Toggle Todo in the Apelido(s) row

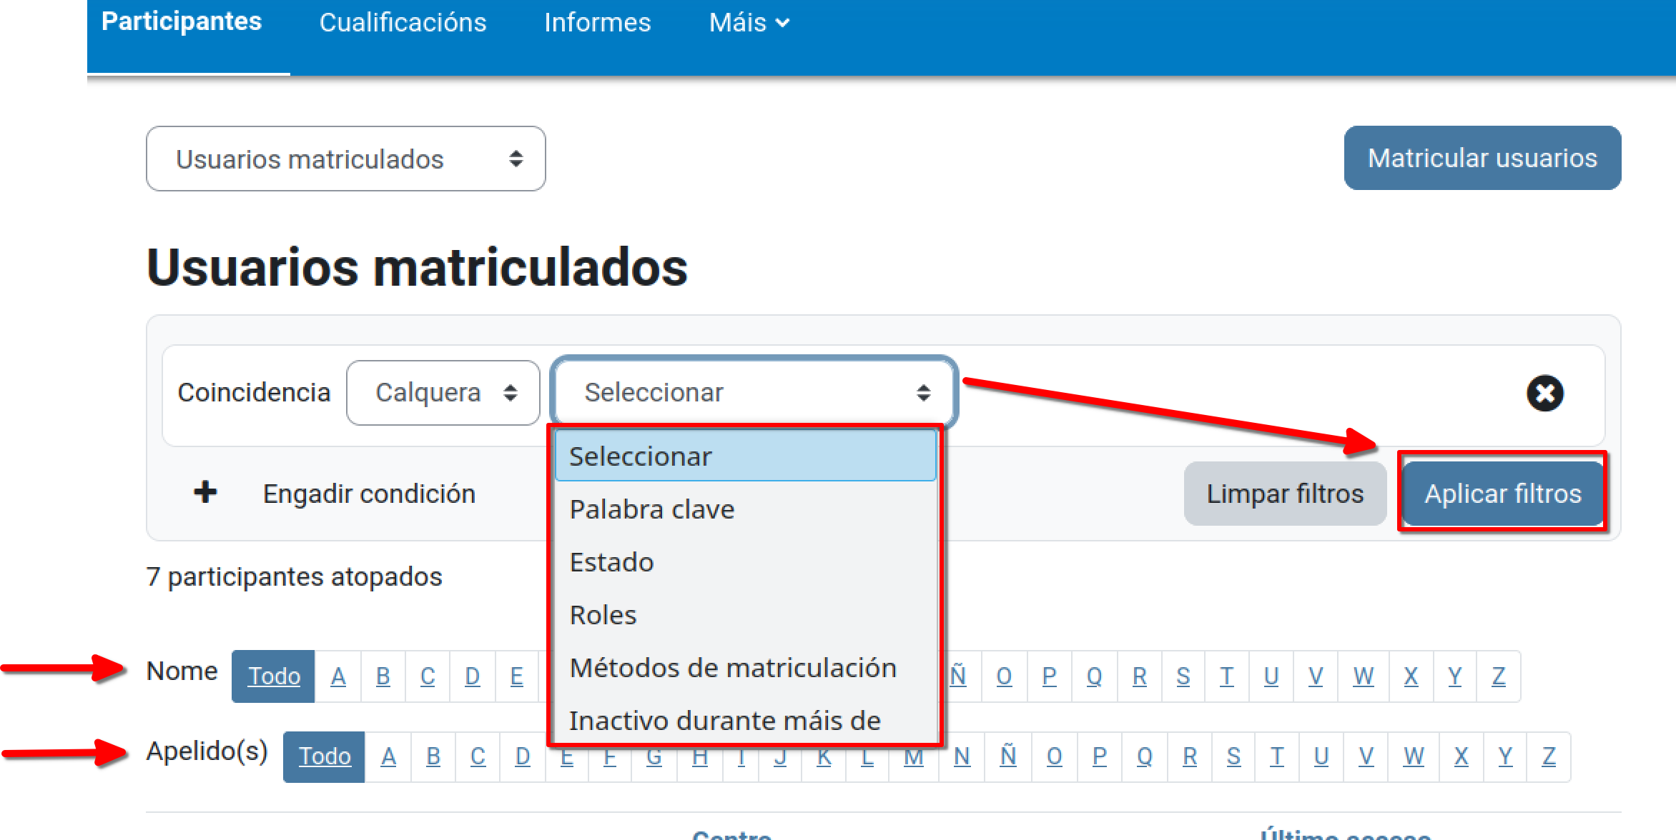coord(323,756)
